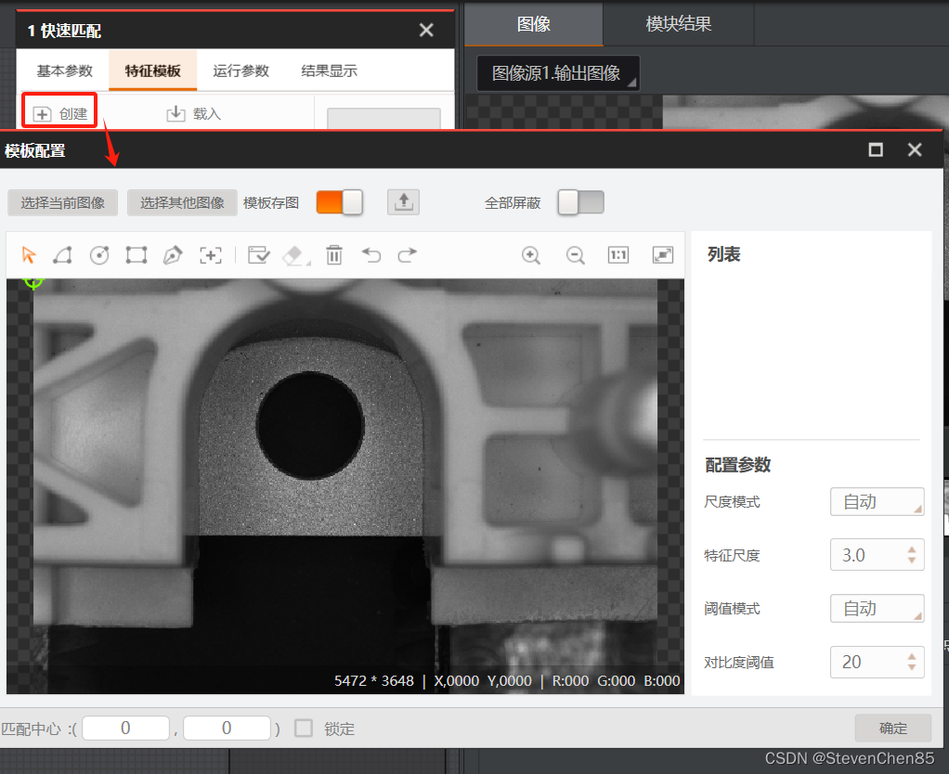Select the polyline pen tool
This screenshot has width=949, height=774.
coord(173,254)
